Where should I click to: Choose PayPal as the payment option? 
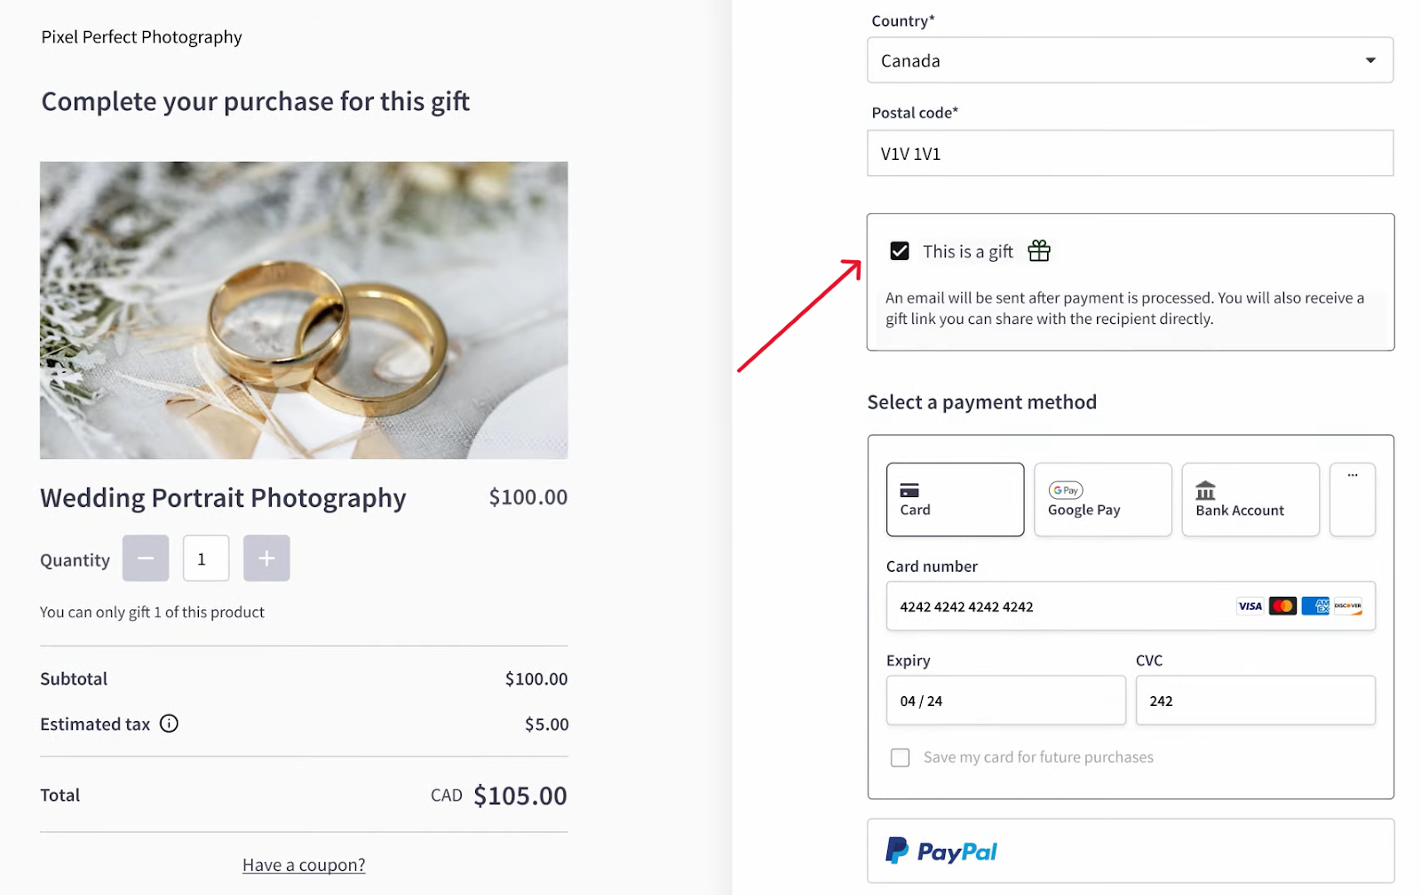1129,851
